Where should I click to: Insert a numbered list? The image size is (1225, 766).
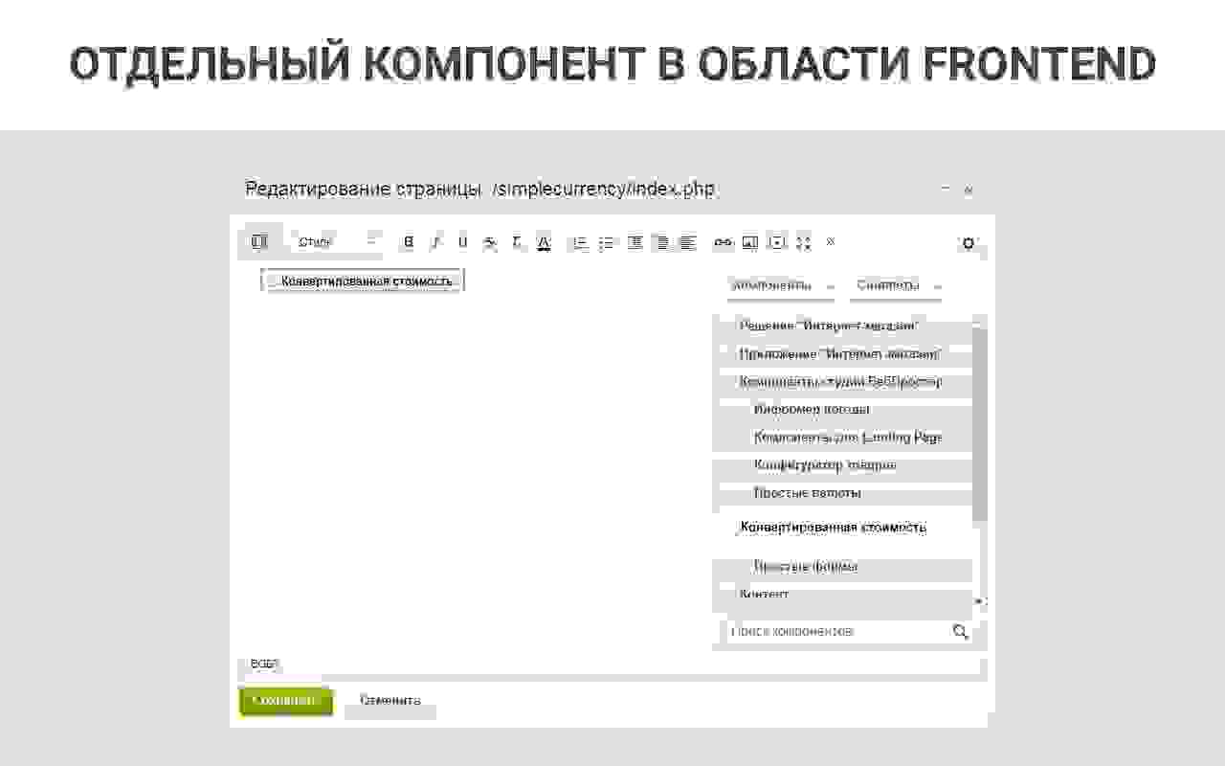(579, 242)
